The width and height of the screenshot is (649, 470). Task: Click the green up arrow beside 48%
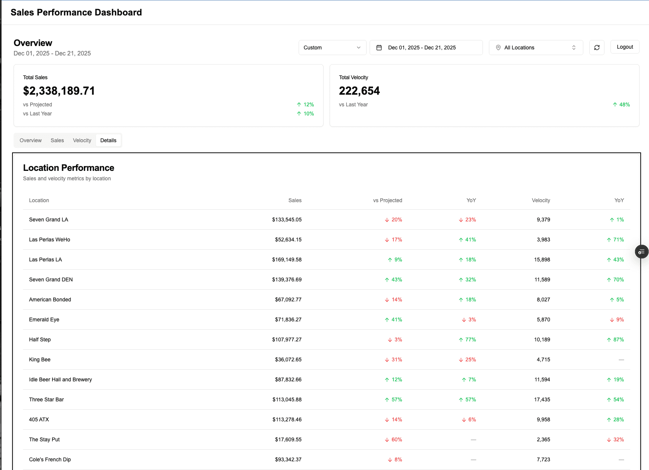coord(615,104)
